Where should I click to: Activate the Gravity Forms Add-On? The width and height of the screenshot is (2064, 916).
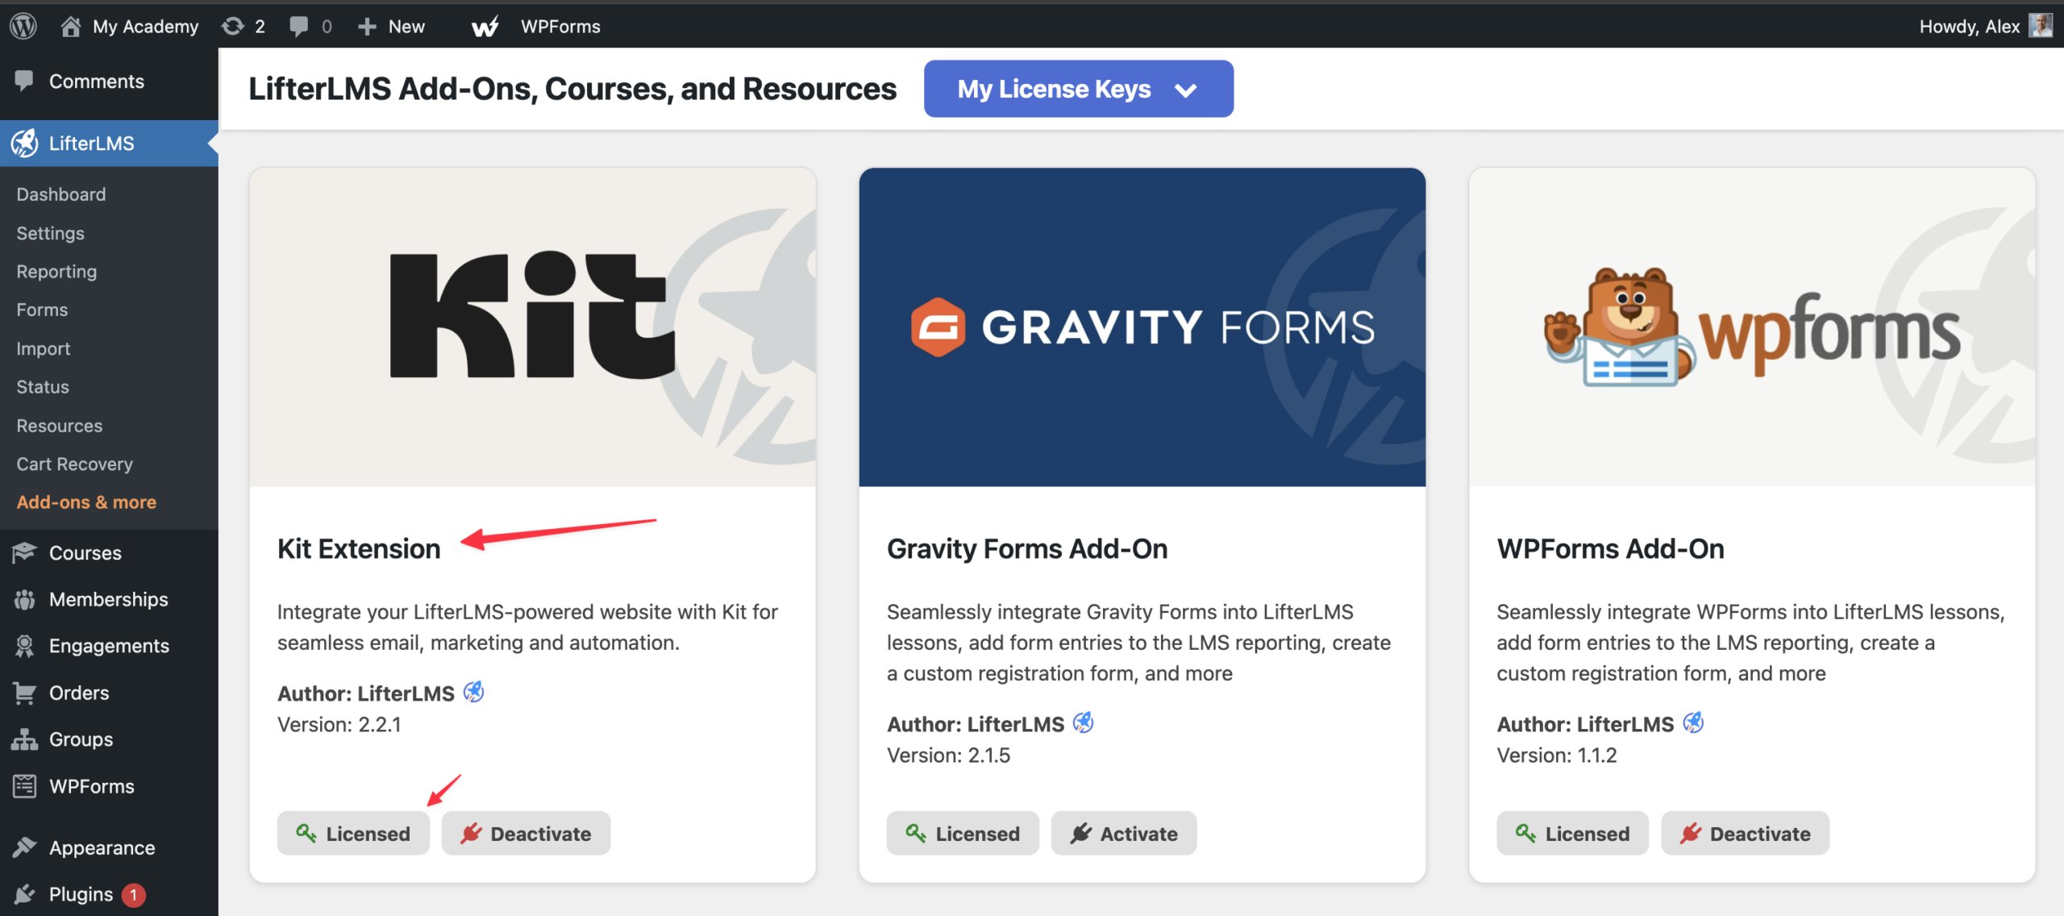click(x=1124, y=833)
